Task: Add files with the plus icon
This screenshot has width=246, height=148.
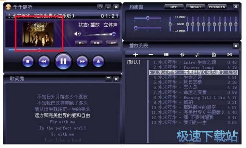Action: (x=136, y=55)
